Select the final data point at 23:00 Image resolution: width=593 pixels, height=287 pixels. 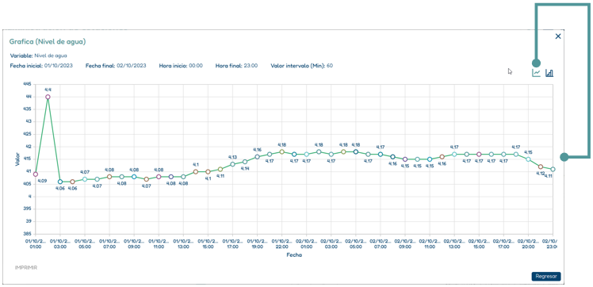[553, 169]
